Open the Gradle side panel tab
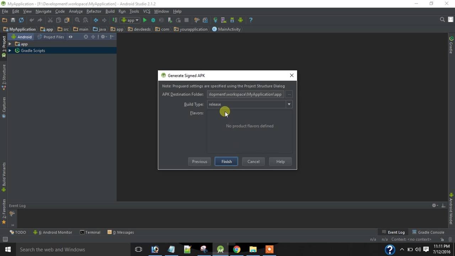The height and width of the screenshot is (256, 455). tap(451, 45)
